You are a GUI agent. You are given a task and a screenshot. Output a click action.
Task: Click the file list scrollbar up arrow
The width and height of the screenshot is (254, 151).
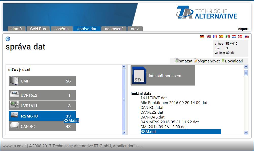pos(246,67)
